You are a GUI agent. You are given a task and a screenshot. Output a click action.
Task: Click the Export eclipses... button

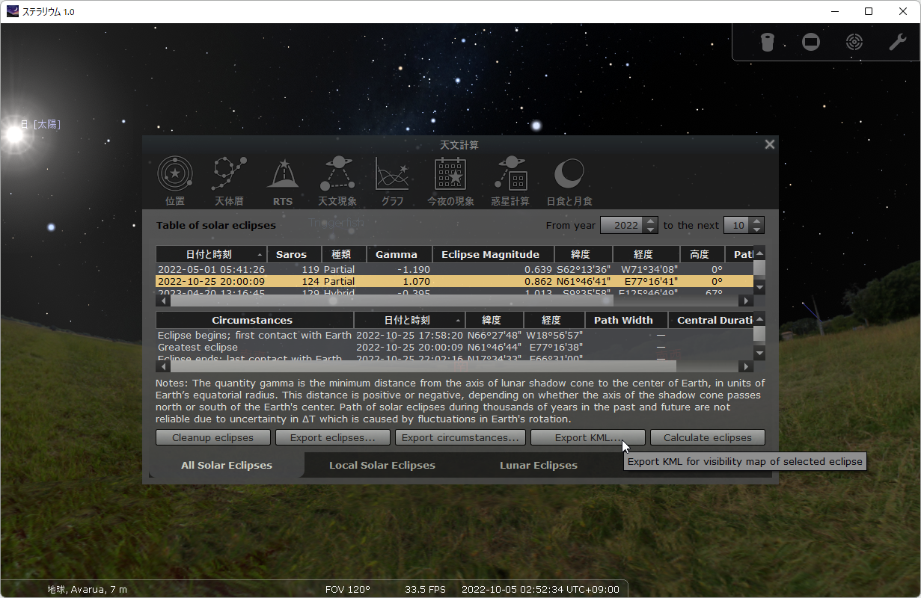click(332, 437)
